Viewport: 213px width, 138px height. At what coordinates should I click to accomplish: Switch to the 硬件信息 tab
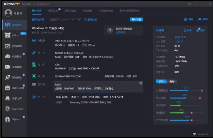(x=37, y=11)
